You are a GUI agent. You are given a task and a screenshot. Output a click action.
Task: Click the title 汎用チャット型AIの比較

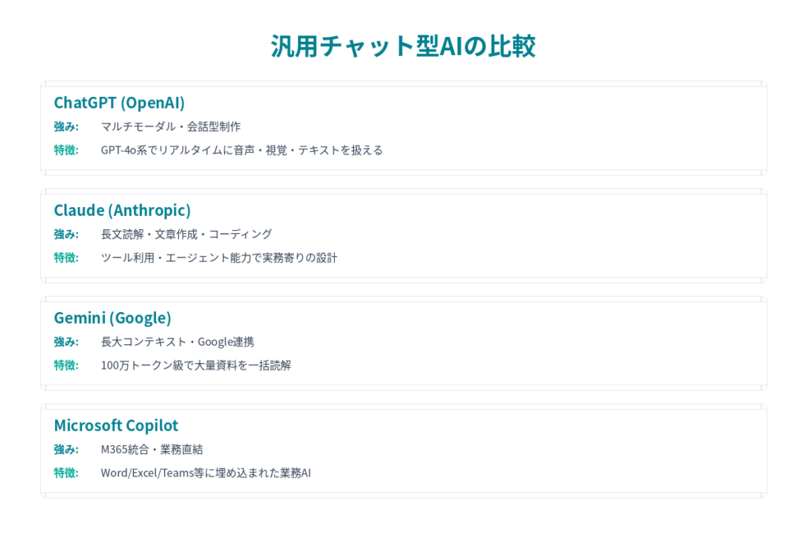point(403,46)
